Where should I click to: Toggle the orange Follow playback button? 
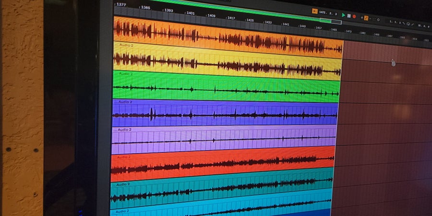pyautogui.click(x=315, y=11)
